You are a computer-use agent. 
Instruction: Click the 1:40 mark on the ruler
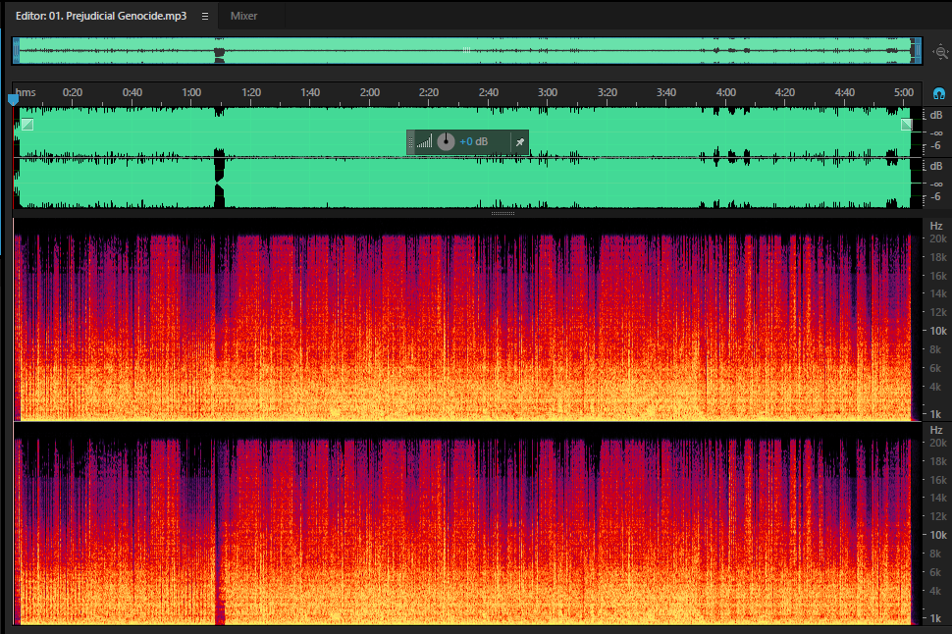pyautogui.click(x=309, y=92)
